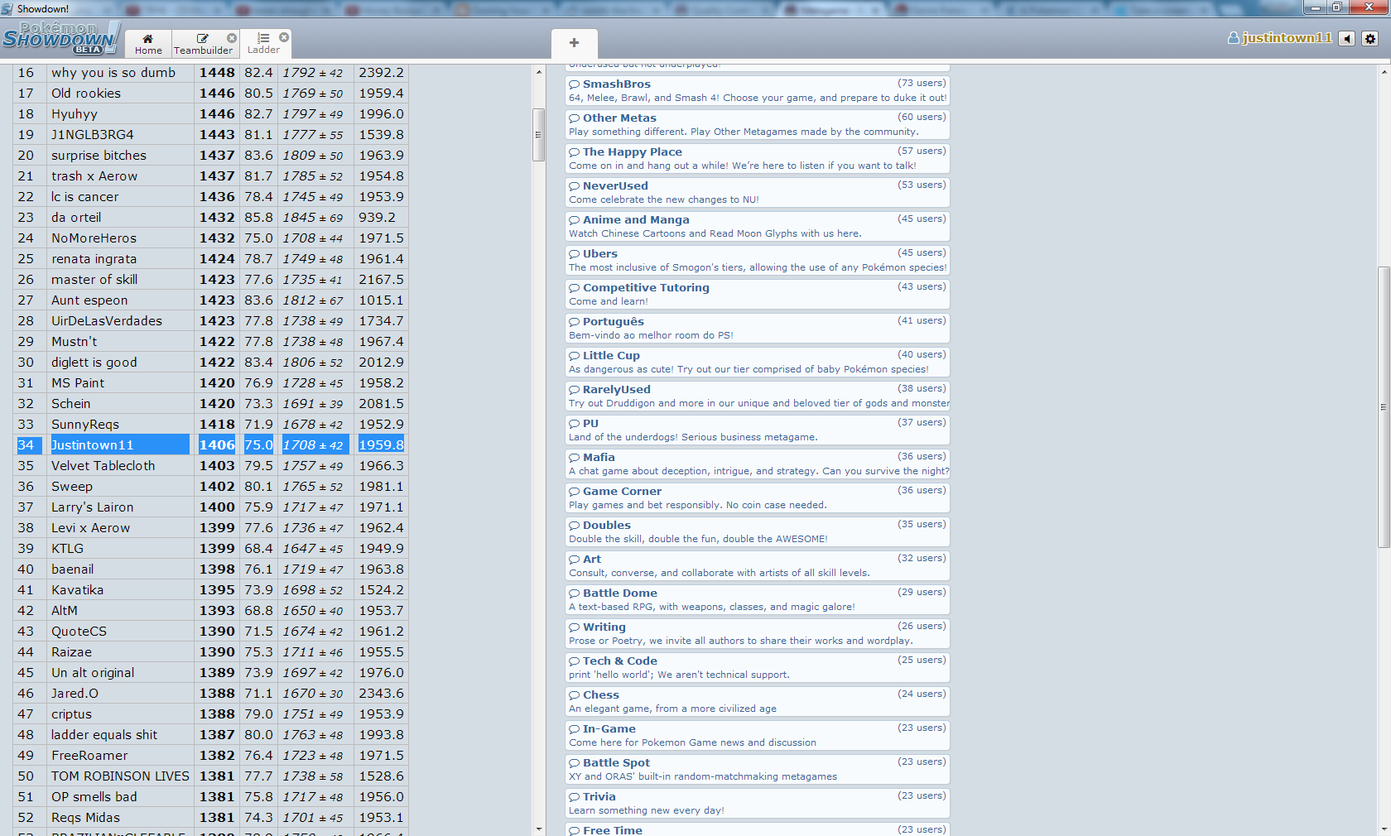The height and width of the screenshot is (836, 1391).
Task: Open the gear settings options
Action: coord(1370,39)
